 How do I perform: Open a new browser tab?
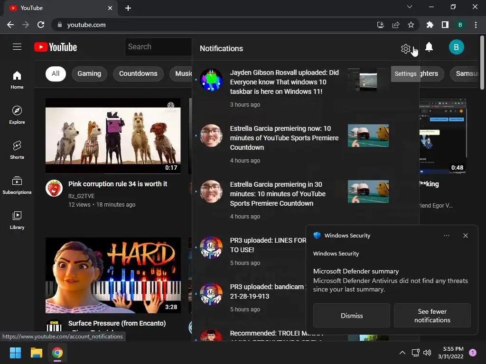tap(128, 8)
